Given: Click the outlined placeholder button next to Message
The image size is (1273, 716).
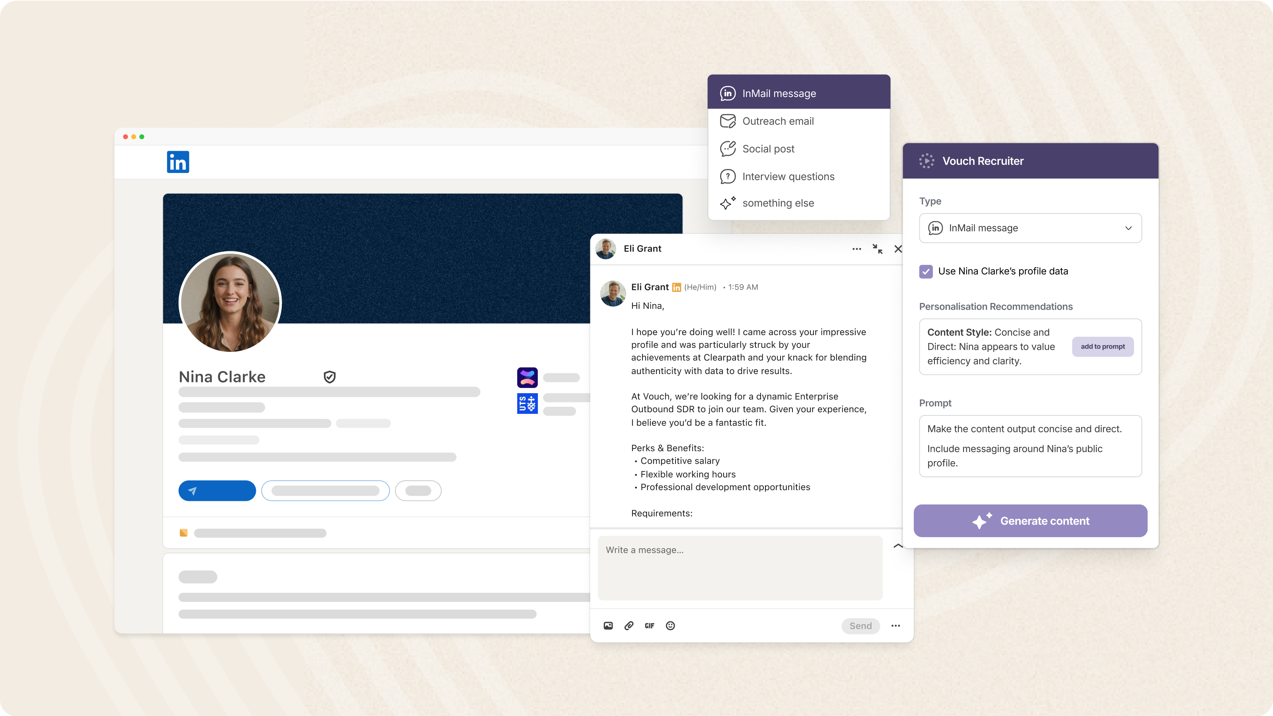Looking at the screenshot, I should pos(325,491).
